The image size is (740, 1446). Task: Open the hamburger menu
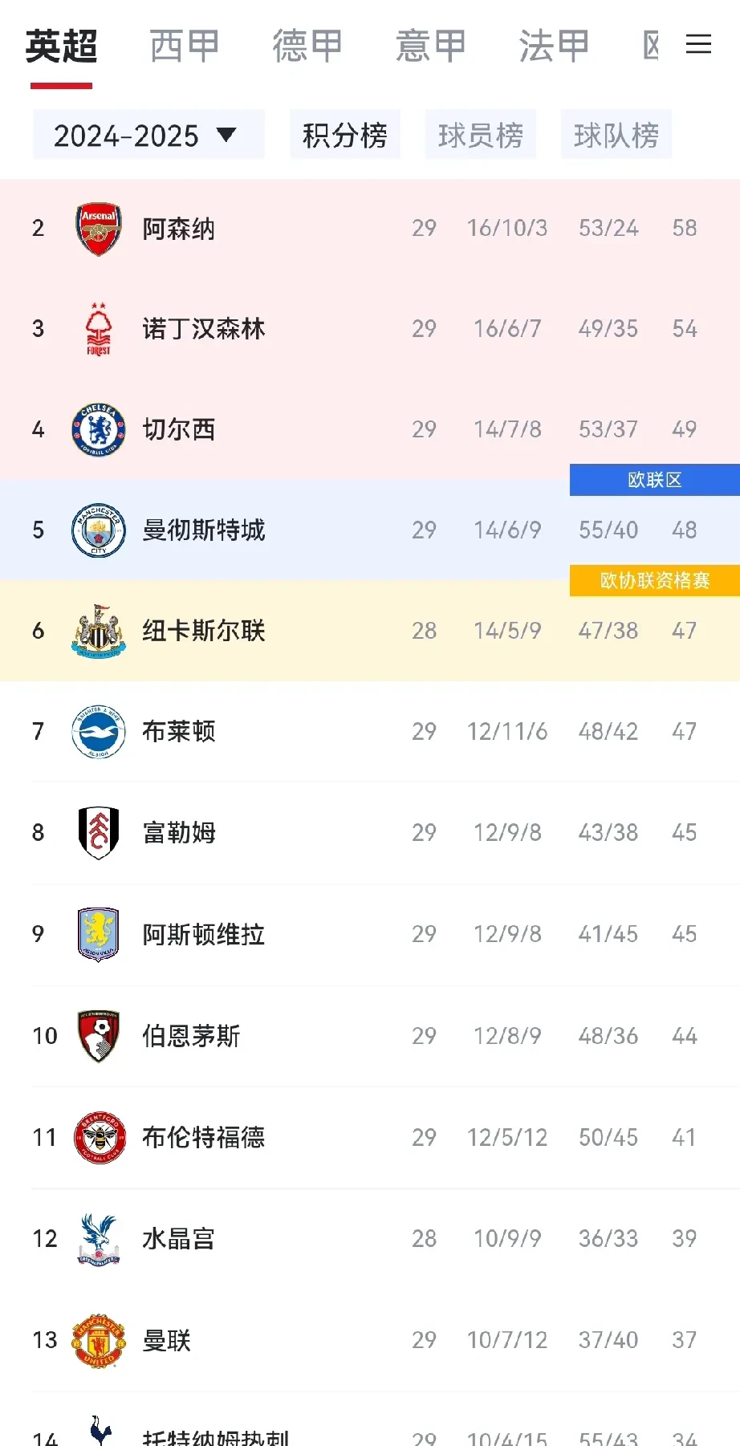(x=698, y=45)
